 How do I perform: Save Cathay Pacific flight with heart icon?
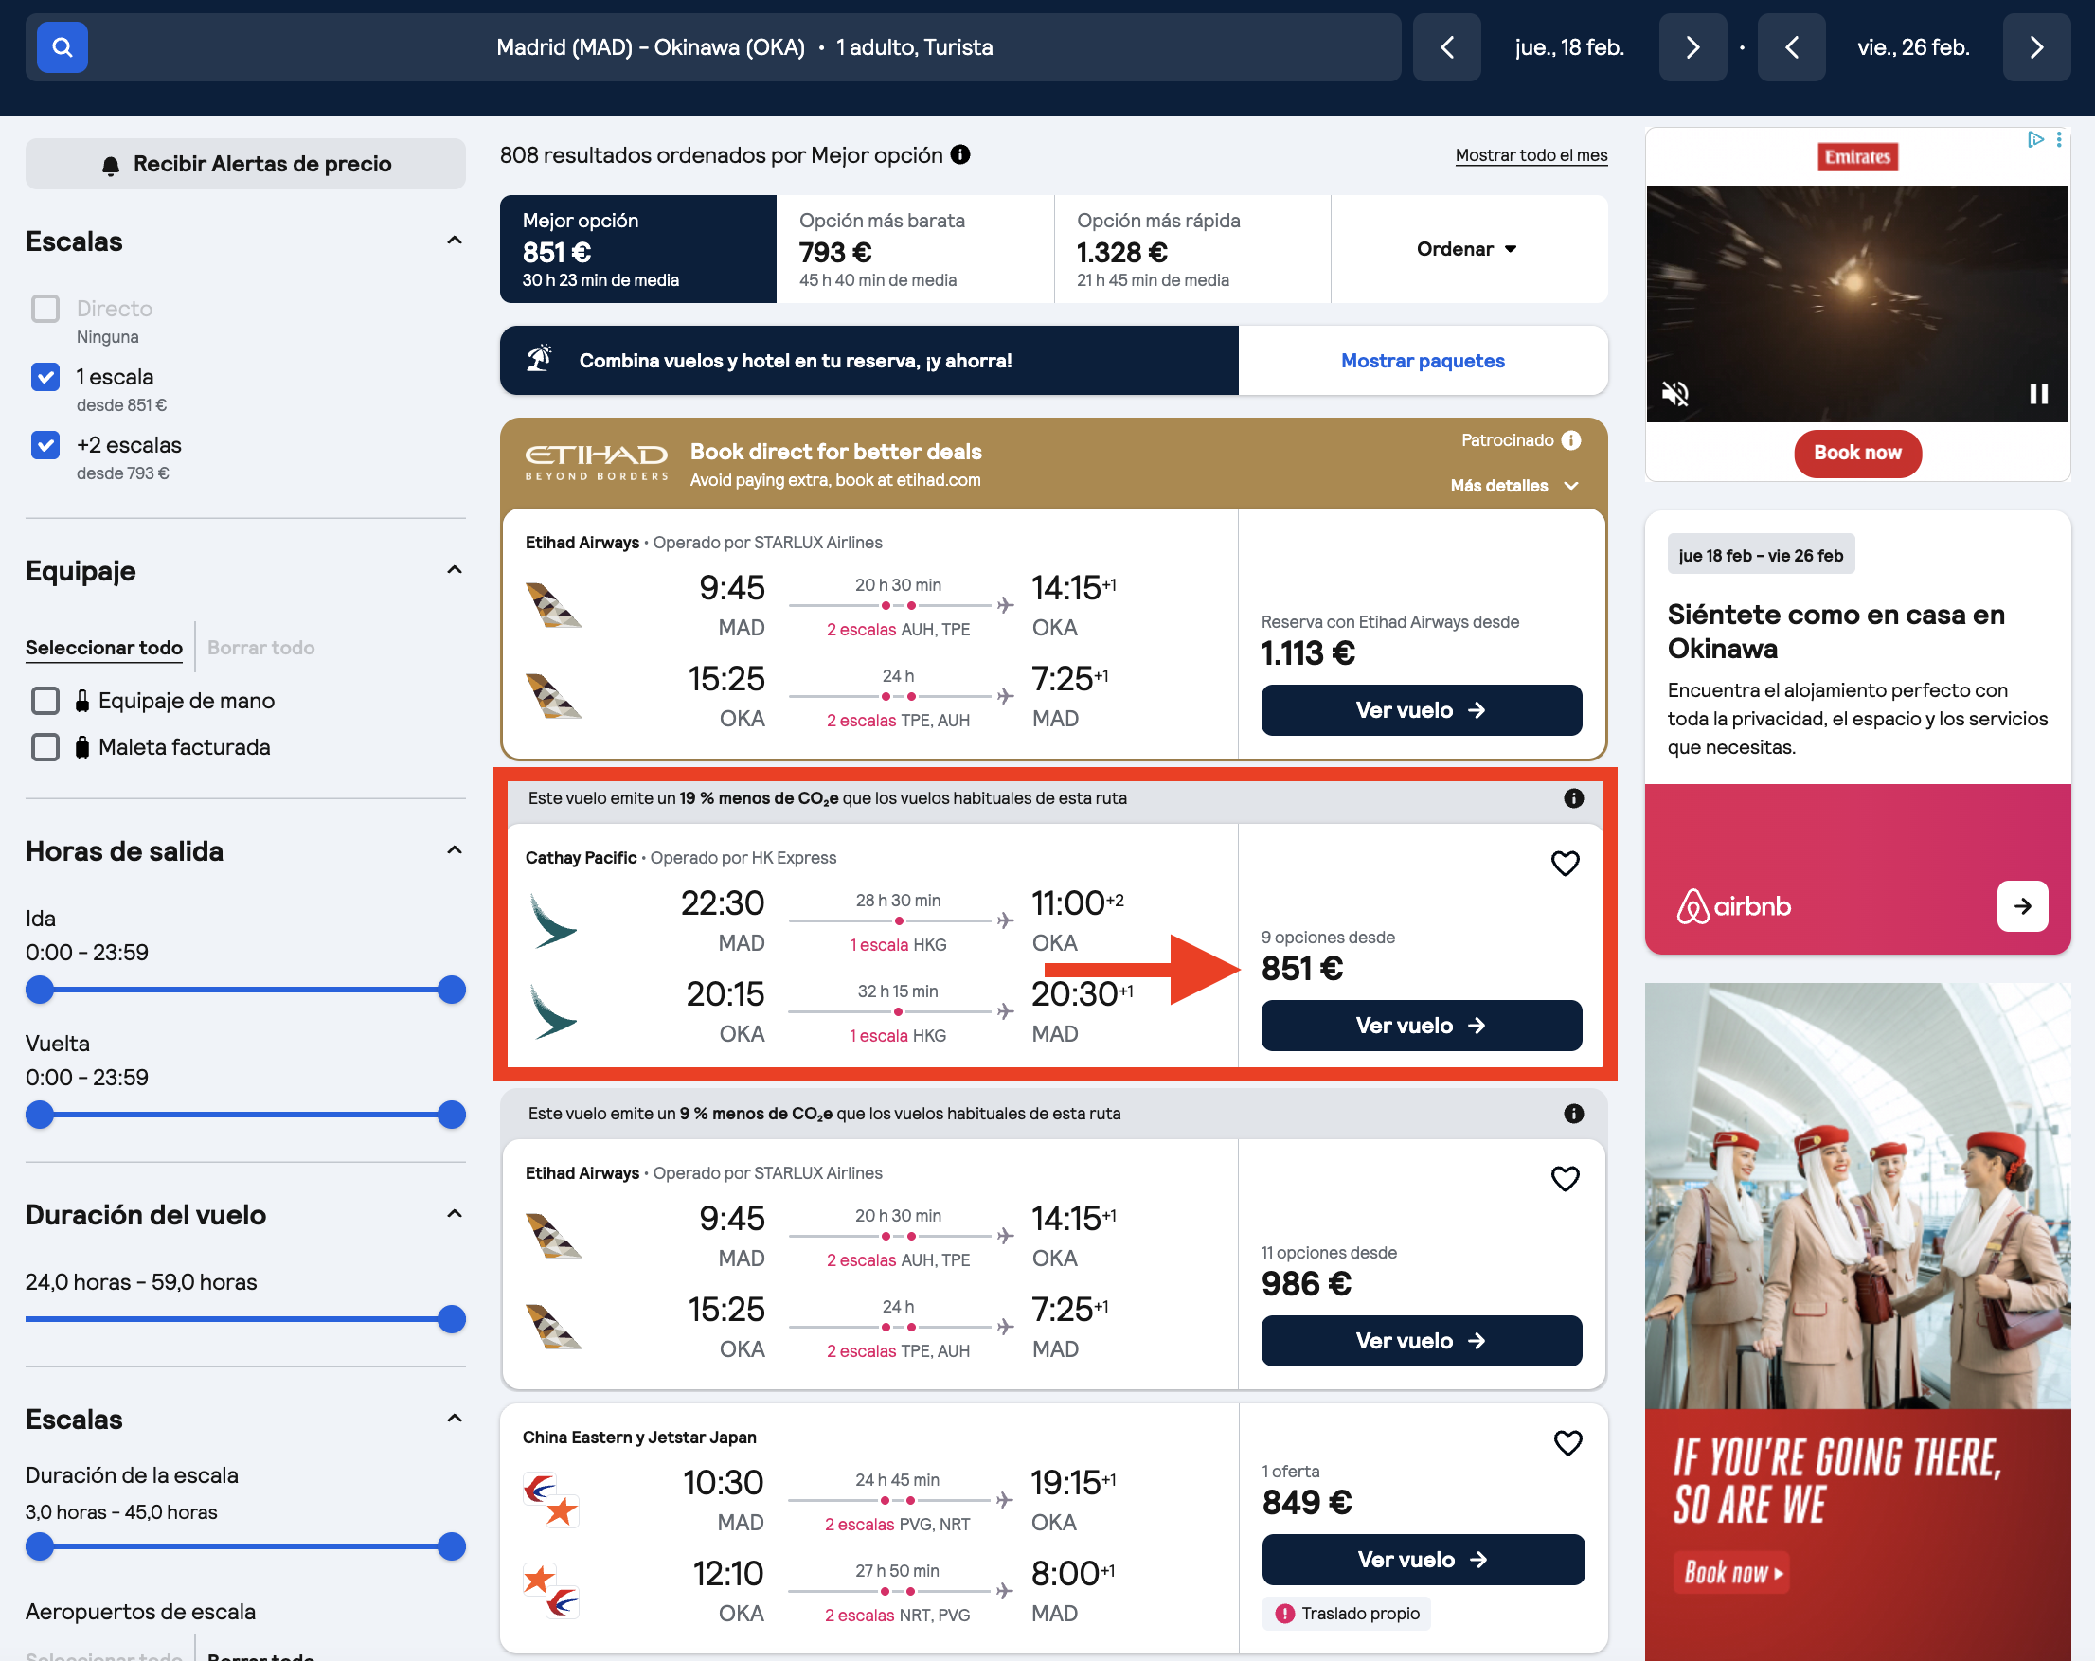1565,863
